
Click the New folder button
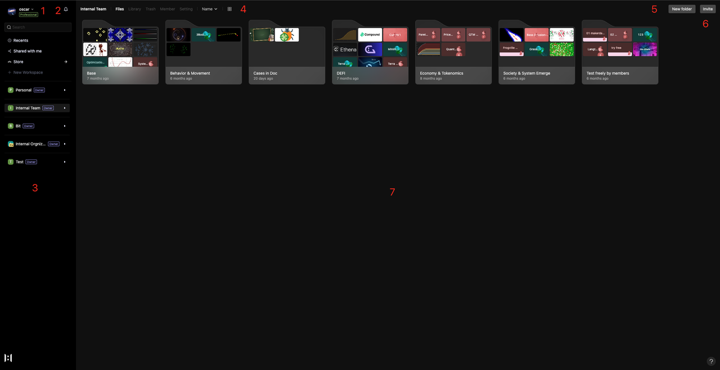[682, 9]
